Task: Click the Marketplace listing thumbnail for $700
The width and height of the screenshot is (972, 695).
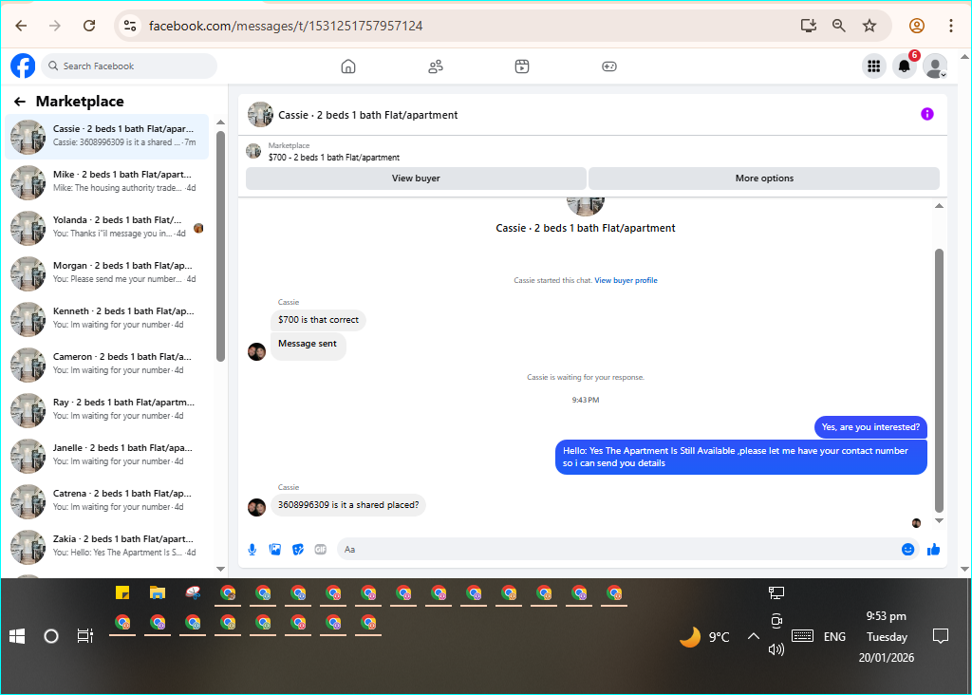Action: (253, 151)
